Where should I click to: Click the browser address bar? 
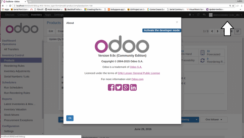(121, 6)
